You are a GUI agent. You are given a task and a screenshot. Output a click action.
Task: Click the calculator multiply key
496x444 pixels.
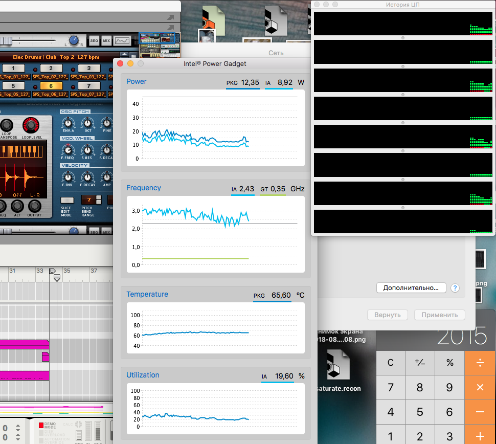point(480,387)
